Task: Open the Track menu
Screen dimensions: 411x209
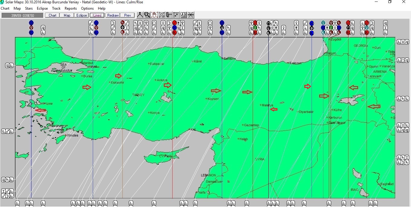Action: (x=56, y=8)
